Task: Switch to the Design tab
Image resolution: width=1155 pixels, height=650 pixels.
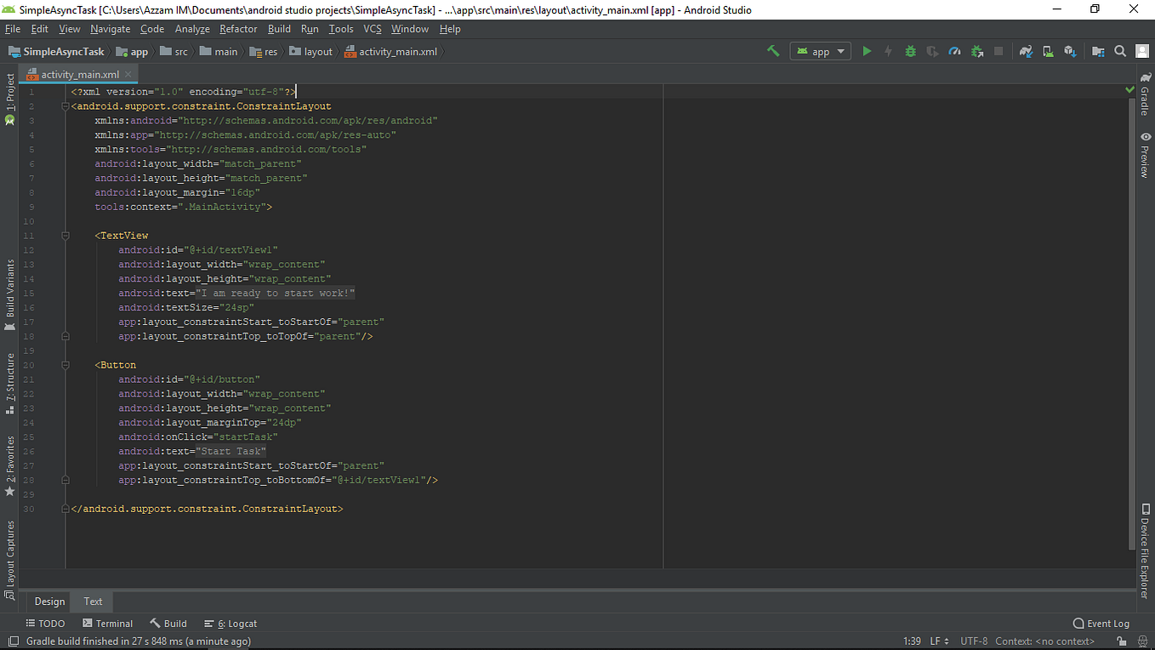Action: point(48,602)
